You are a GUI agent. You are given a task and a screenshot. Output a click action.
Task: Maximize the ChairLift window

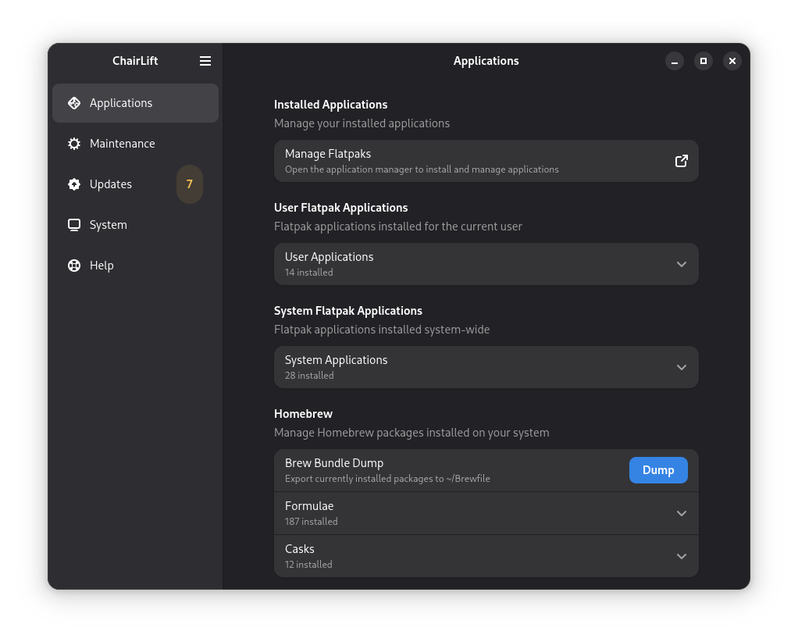(x=704, y=61)
